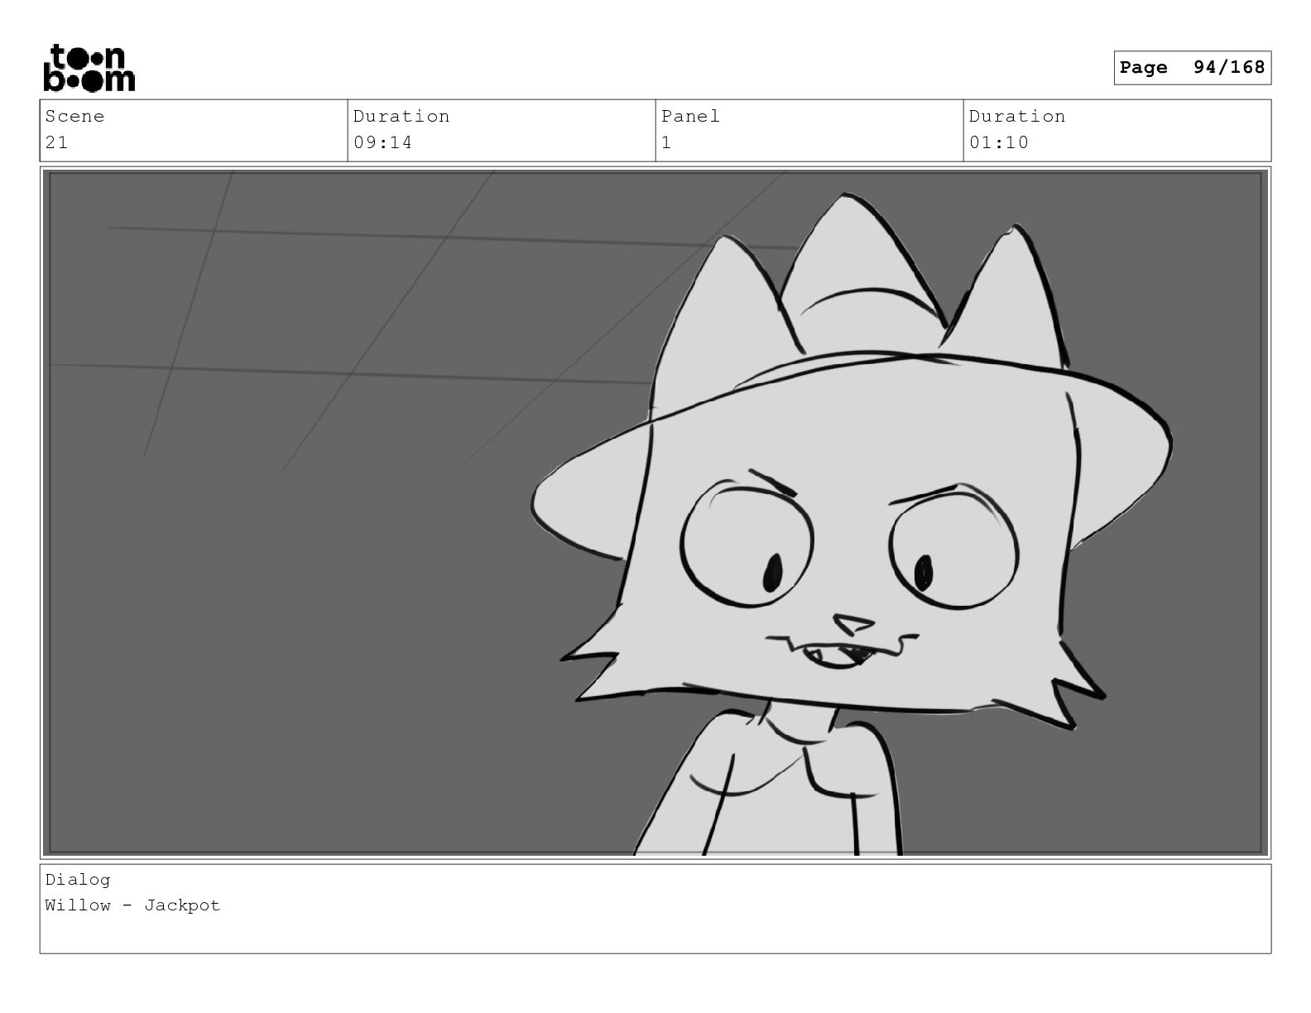1311x1013 pixels.
Task: Click scene duration value 09:14
Action: (382, 142)
